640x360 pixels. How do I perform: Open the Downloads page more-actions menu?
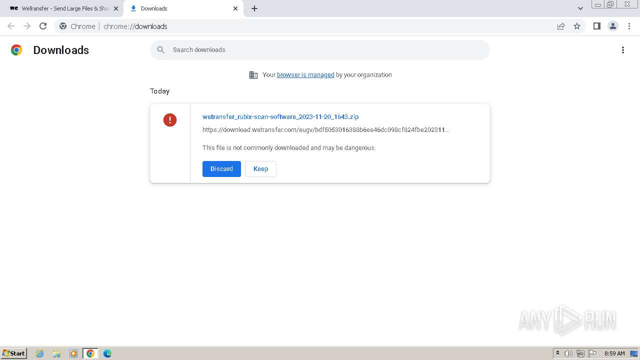pyautogui.click(x=623, y=50)
